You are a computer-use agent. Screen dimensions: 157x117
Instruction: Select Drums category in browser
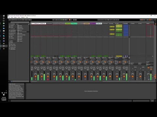(12, 27)
